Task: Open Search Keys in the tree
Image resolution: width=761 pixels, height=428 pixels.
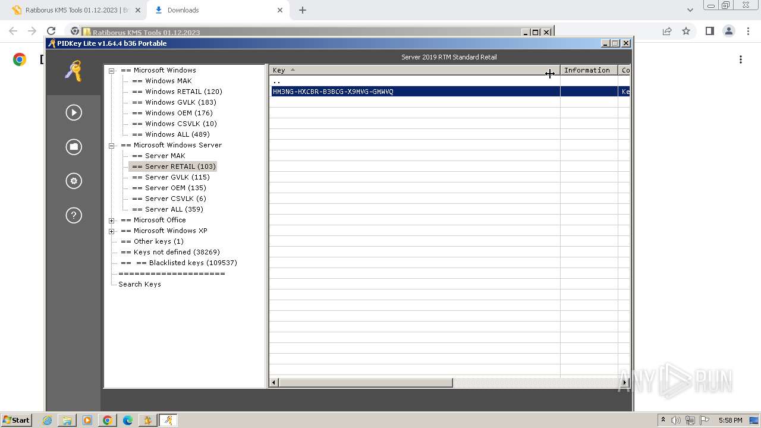Action: pos(140,284)
